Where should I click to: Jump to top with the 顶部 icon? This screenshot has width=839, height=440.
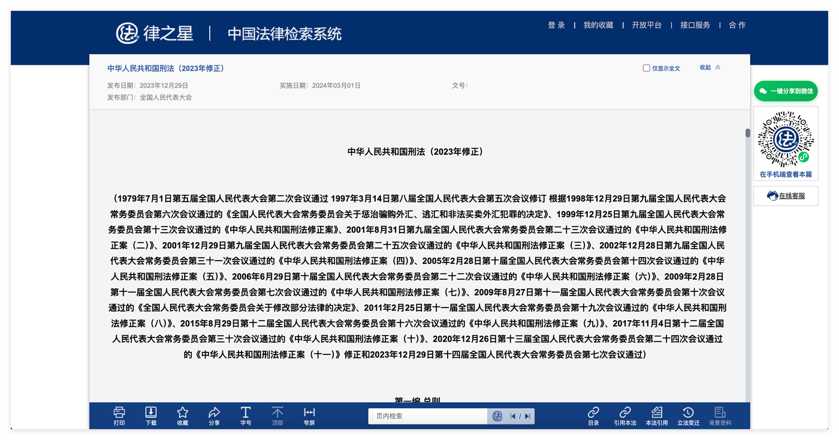coord(277,412)
